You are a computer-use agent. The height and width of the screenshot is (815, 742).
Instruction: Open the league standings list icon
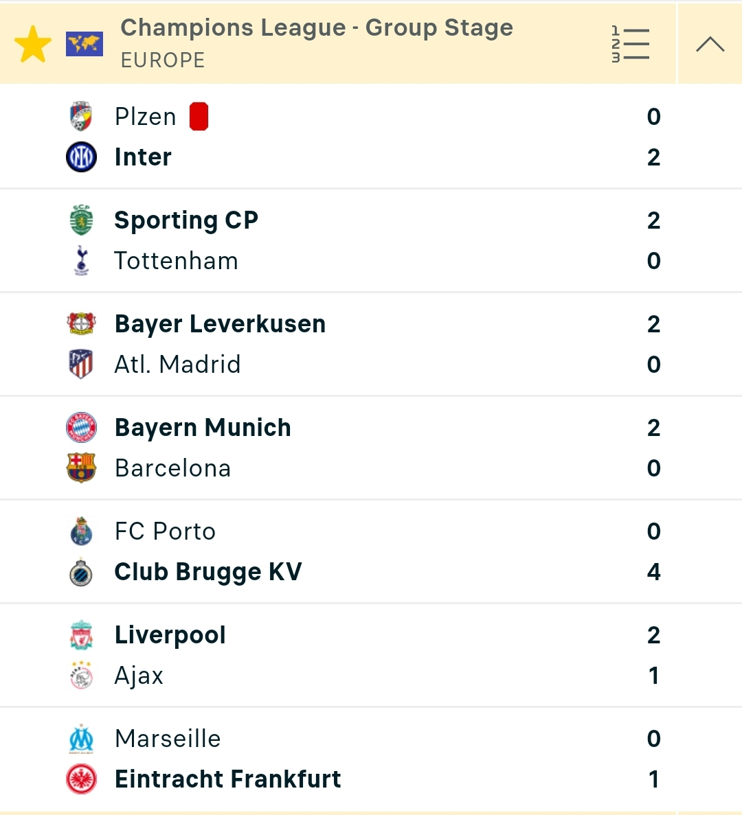coord(630,44)
